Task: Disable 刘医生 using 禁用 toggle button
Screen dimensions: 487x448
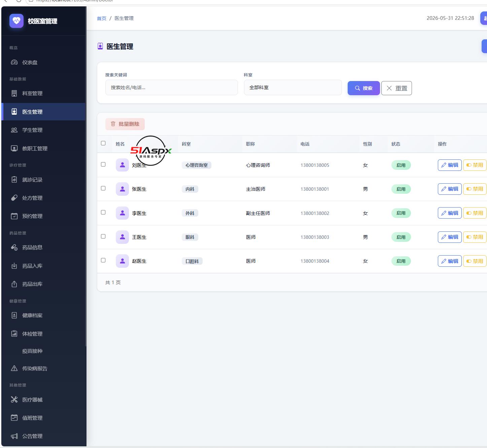Action: point(475,165)
